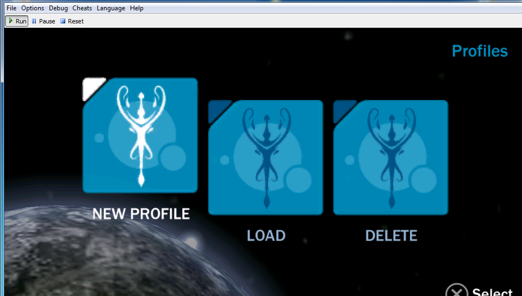Click the Profiles screen heading
Viewport: 522px width, 296px height.
(x=480, y=51)
